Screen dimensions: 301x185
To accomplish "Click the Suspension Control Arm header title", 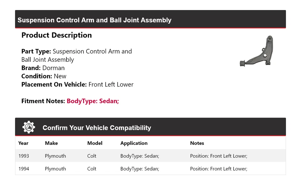I will [94, 20].
